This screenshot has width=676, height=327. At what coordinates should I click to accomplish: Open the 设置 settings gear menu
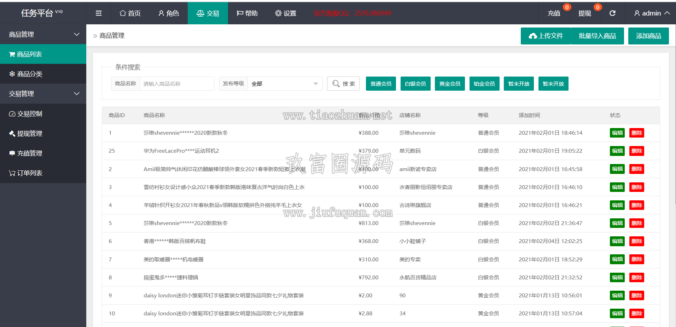286,13
